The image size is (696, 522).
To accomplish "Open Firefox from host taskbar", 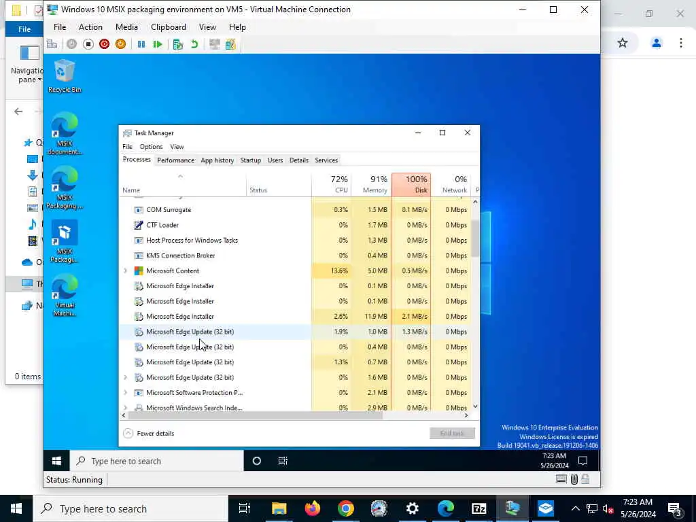I will click(x=313, y=508).
